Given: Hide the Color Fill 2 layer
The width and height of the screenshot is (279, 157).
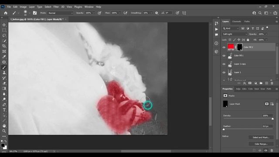Looking at the screenshot, I should 224,48.
